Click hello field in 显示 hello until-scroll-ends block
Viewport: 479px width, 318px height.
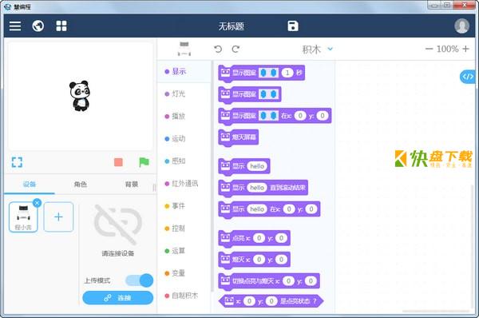click(257, 188)
